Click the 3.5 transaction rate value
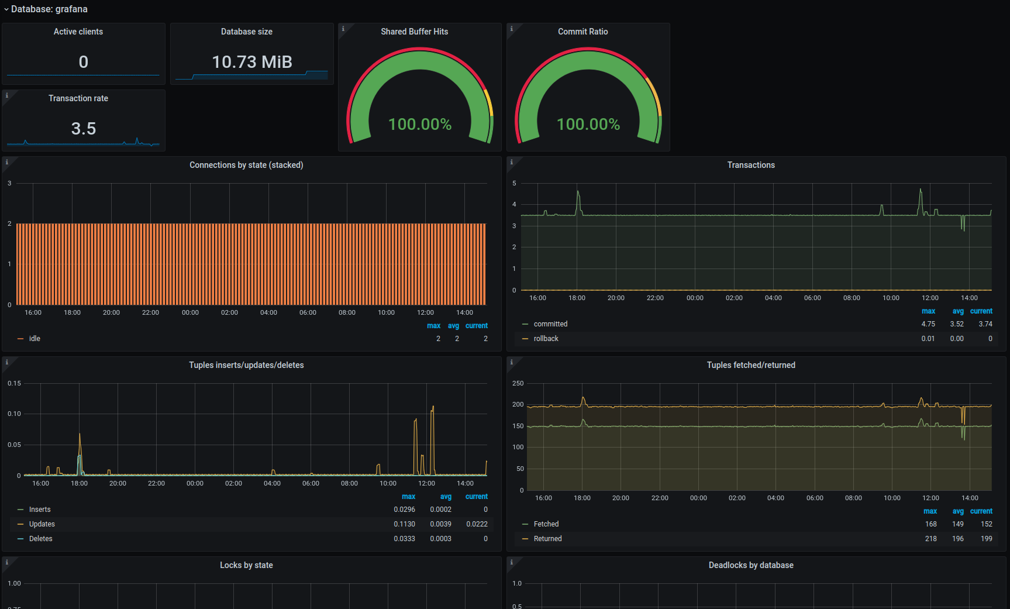 click(x=84, y=129)
